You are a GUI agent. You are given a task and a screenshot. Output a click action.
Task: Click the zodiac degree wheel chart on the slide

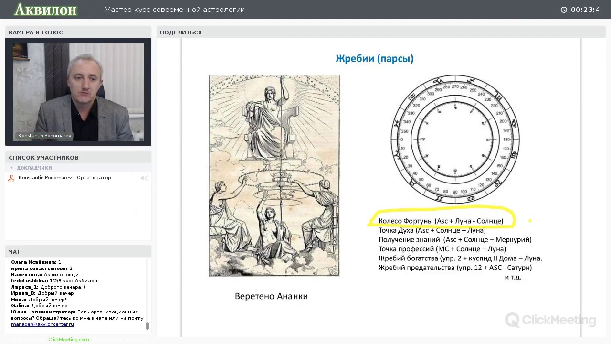[x=455, y=140]
